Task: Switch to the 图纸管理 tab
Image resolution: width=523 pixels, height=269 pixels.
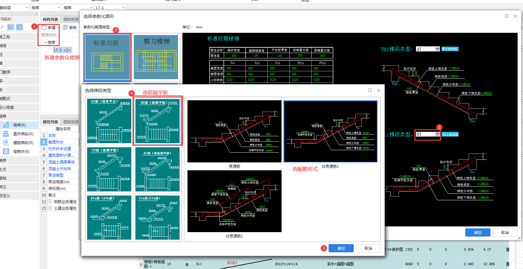Action: click(71, 20)
